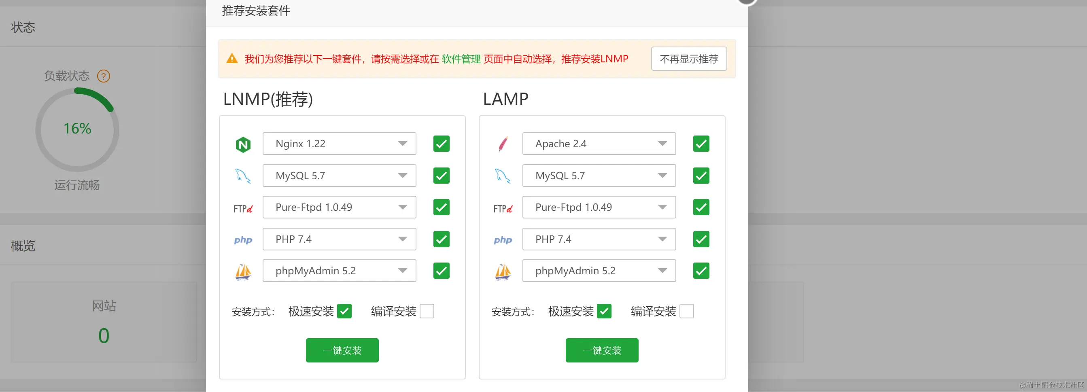1087x392 pixels.
Task: Click the php logo in LAMP panel
Action: tap(503, 239)
